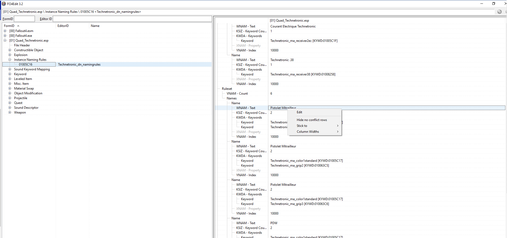This screenshot has height=238, width=507.
Task: Expand the Keyword group
Action: (10, 74)
